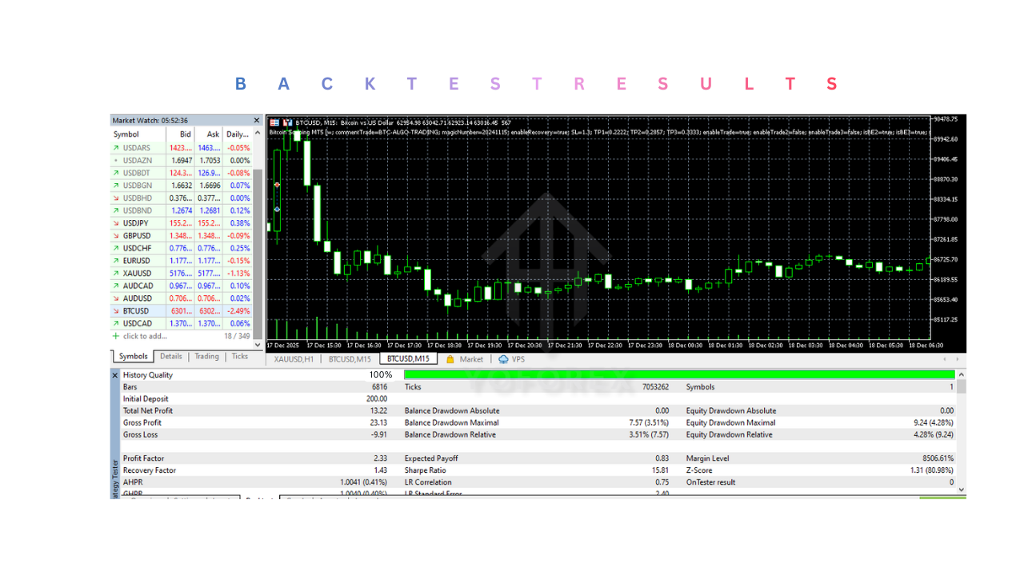
Task: Click the up trend arrow next to XAUUSD
Action: [117, 273]
